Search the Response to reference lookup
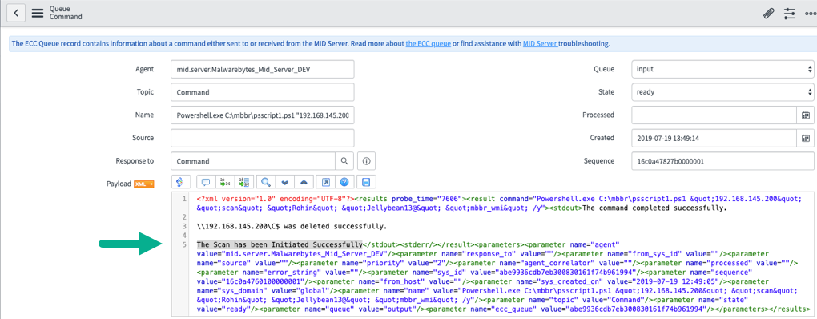This screenshot has width=817, height=319. pos(344,161)
